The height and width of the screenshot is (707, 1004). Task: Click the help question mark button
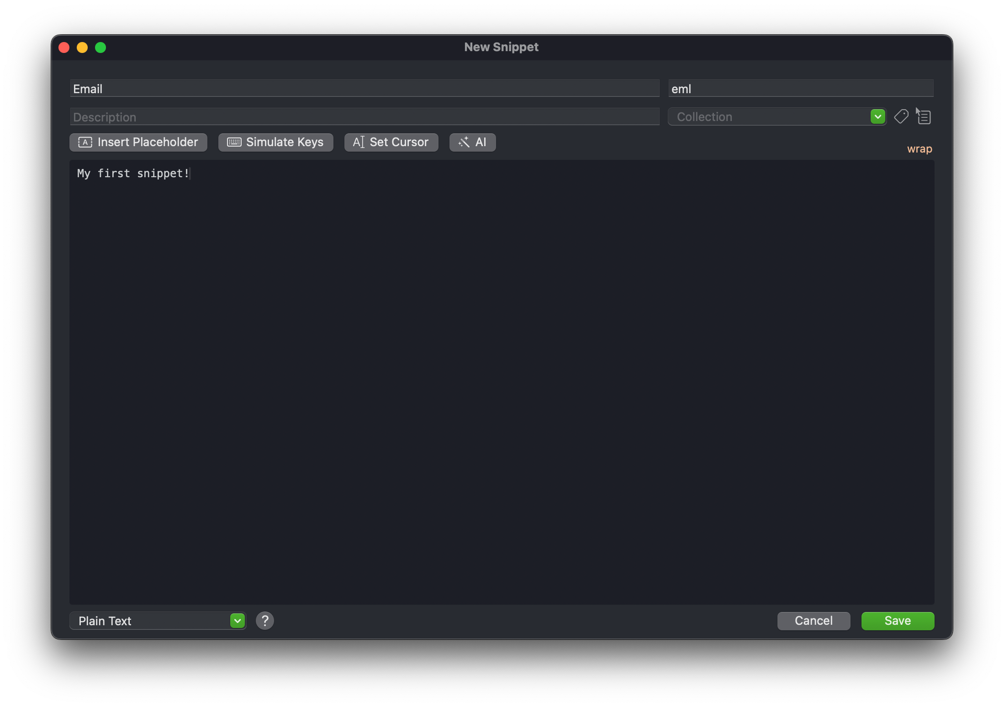pyautogui.click(x=265, y=621)
